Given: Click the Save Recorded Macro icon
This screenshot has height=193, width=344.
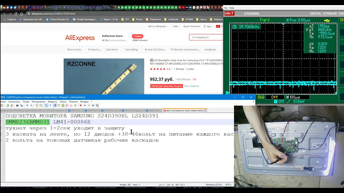Looking at the screenshot, I should pyautogui.click(x=97, y=105).
